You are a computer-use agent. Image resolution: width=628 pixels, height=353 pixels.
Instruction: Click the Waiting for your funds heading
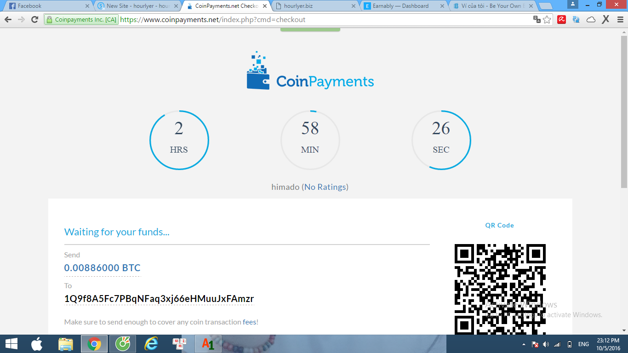coord(117,232)
